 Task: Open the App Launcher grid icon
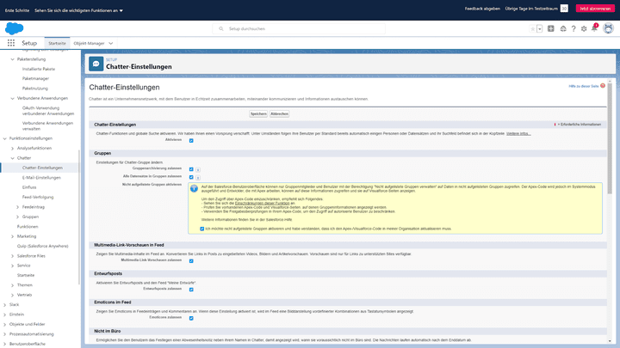pos(12,42)
